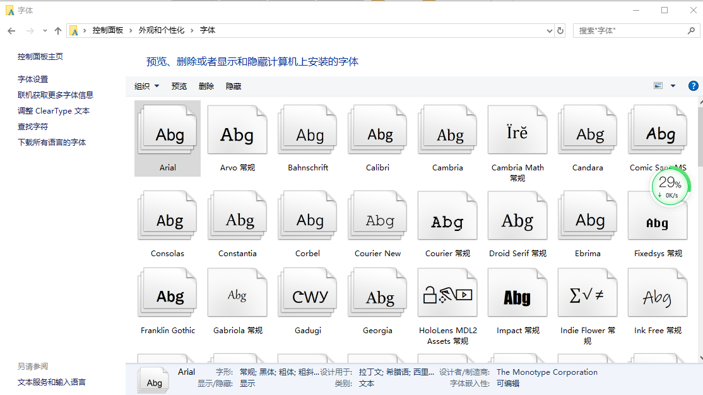Open 调整ClearType文本 in the sidebar

tap(54, 109)
